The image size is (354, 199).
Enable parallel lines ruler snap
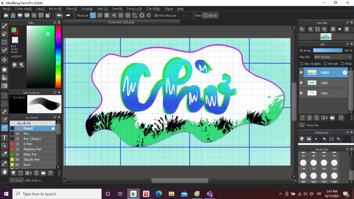(100, 15)
